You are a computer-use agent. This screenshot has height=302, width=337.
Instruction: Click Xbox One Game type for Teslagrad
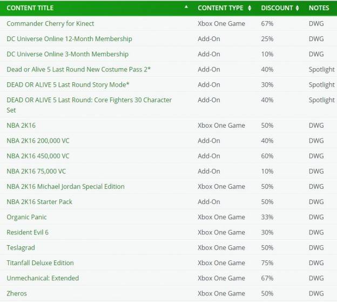[x=221, y=248]
